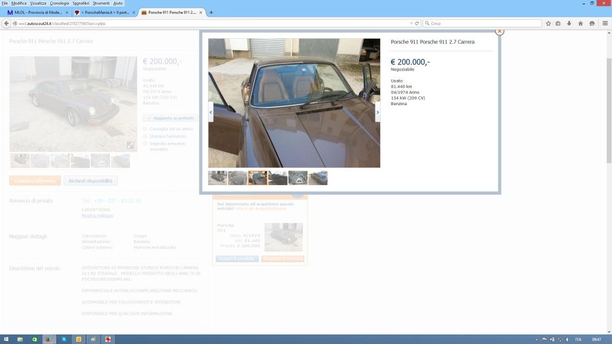Show next photo with right arrow

[378, 112]
